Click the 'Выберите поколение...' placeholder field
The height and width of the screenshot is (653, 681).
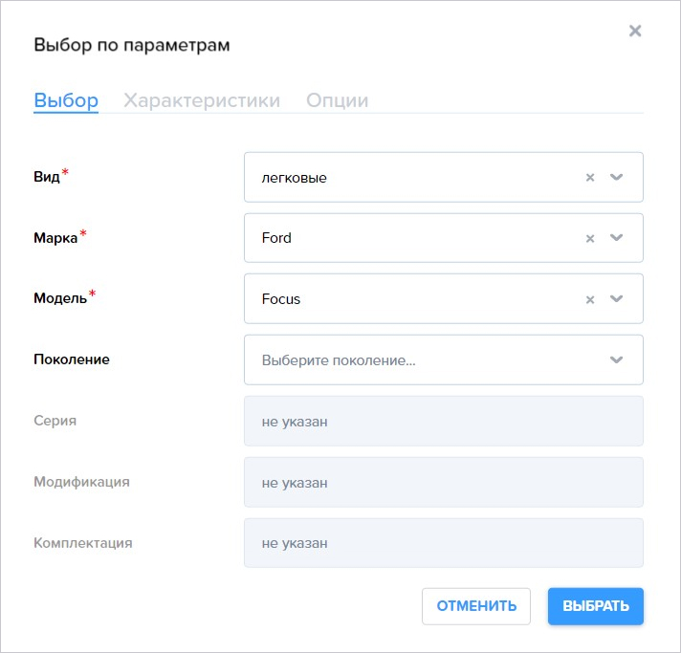444,359
